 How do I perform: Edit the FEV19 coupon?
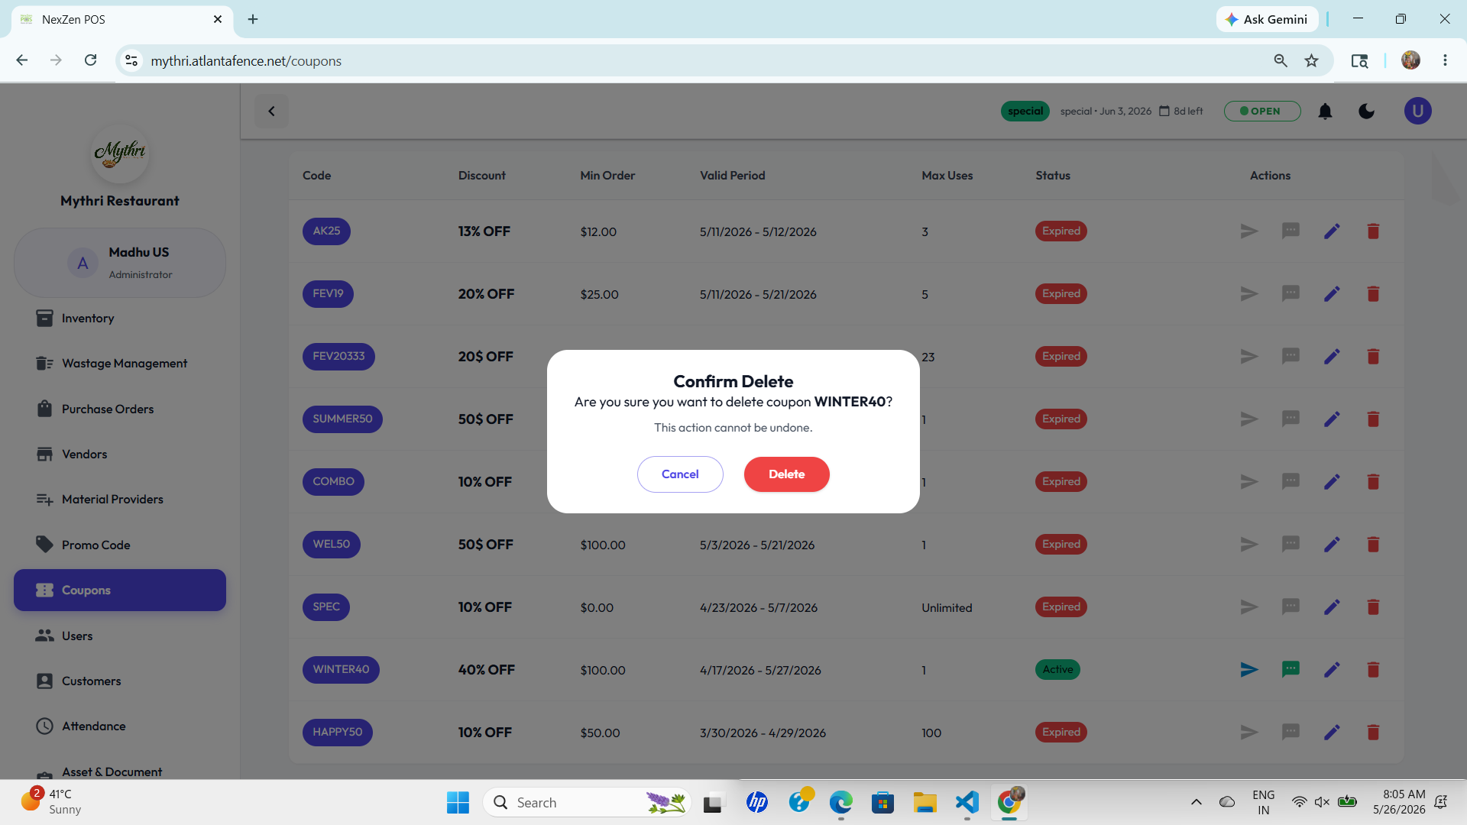pos(1332,294)
